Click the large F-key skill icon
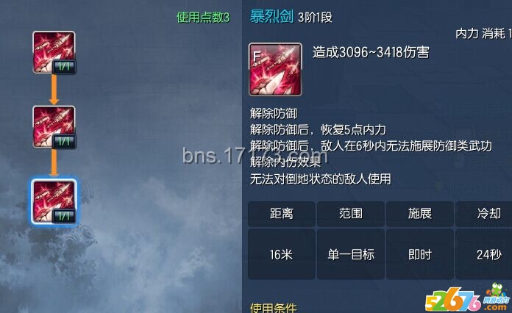Viewport: 512px width, 313px height. (275, 70)
